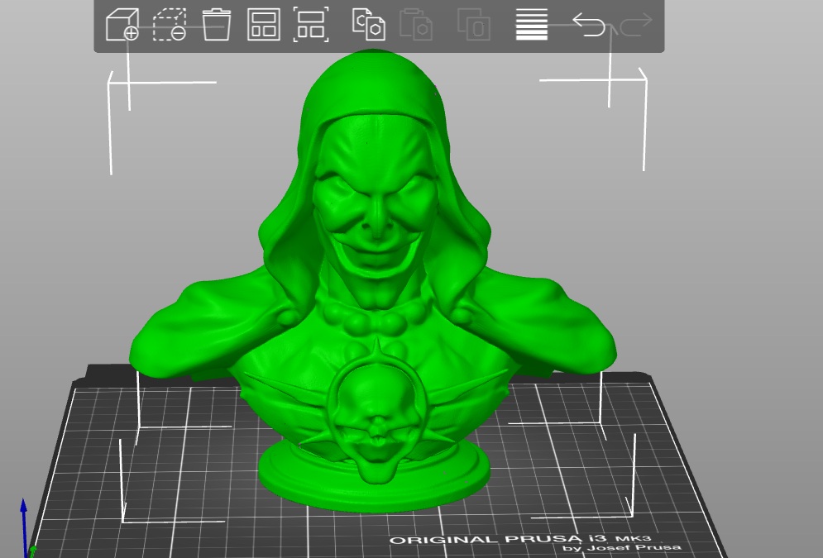The height and width of the screenshot is (558, 823).
Task: Click the Add model cube icon
Action: click(x=122, y=24)
